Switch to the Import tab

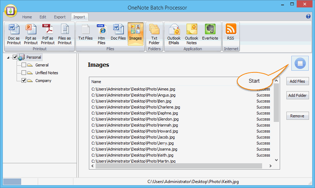79,17
